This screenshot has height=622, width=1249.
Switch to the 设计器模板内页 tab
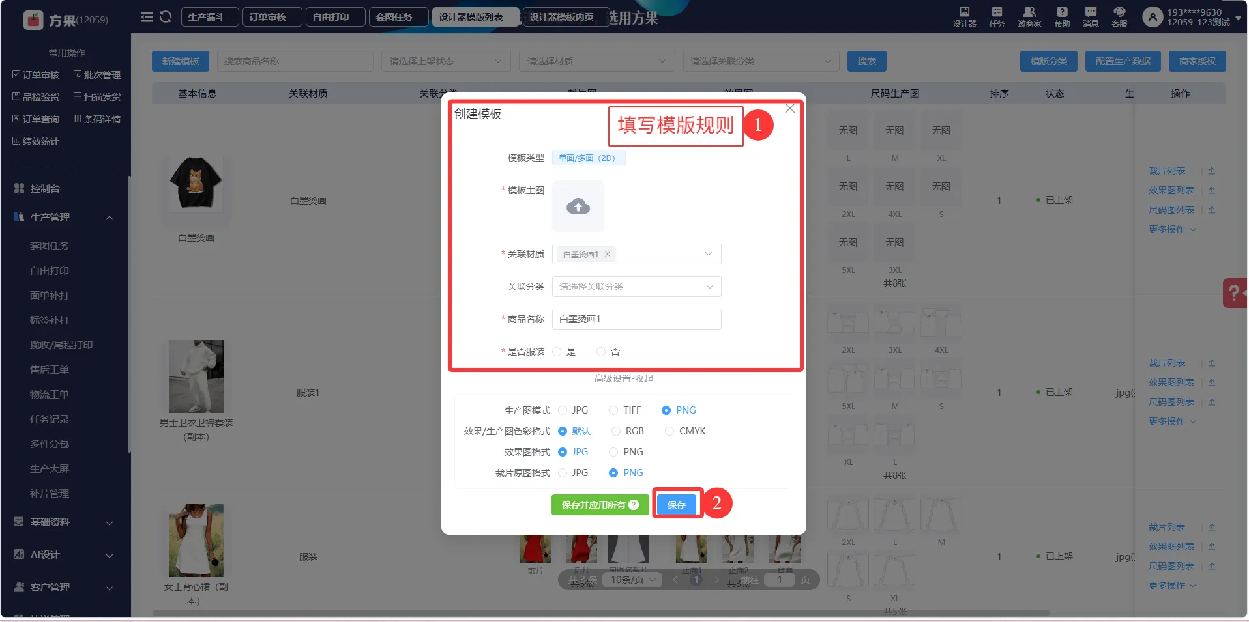[x=565, y=17]
